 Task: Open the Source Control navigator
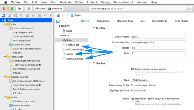coord(9,15)
